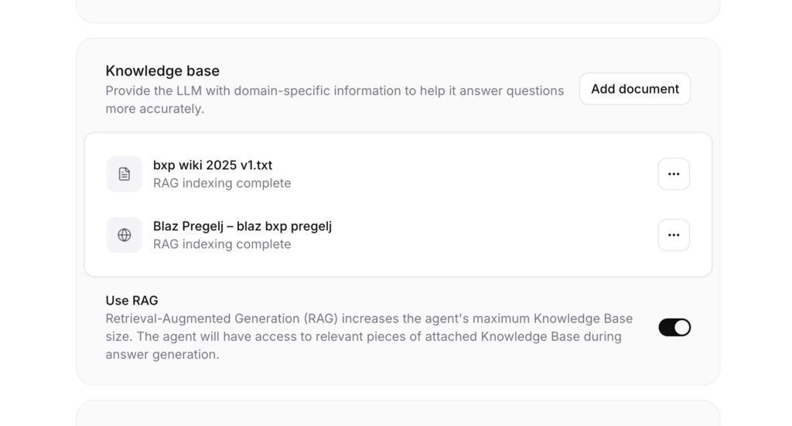Click the documents list panel bottom edge
The width and height of the screenshot is (792, 426).
[398, 275]
